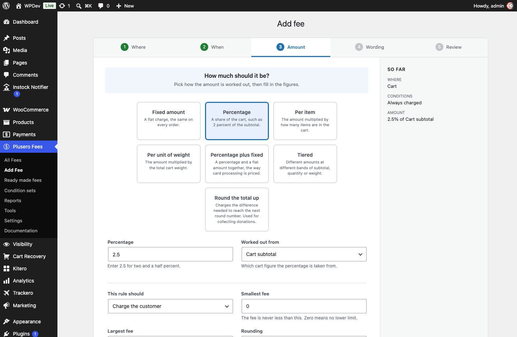
Task: Click the Media icon in sidebar
Action: tap(6, 50)
